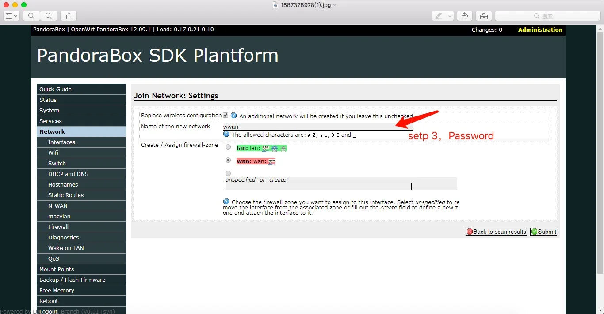This screenshot has width=604, height=314.
Task: Click the help icon next to allowed characters
Action: (226, 134)
